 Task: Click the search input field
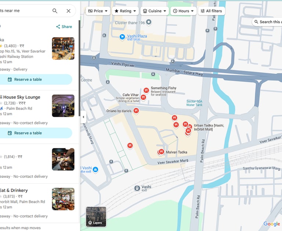point(25,11)
